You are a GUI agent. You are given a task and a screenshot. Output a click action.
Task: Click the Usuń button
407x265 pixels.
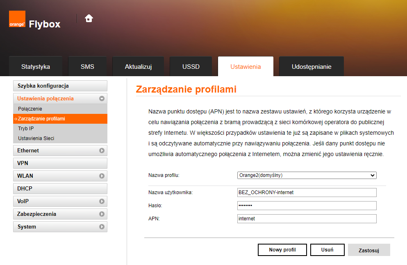coord(327,249)
